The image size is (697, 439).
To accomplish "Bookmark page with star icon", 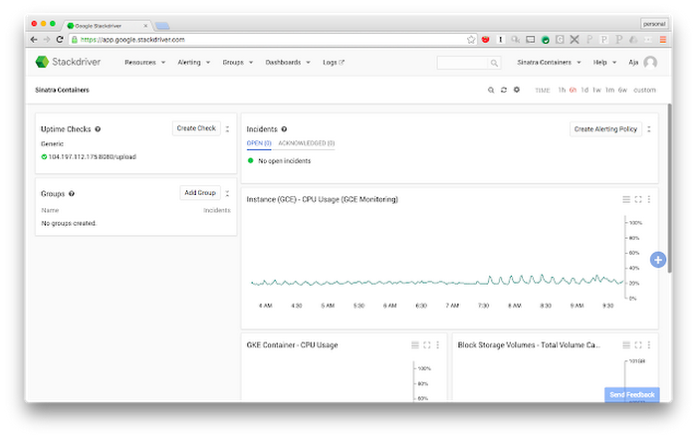I will (x=471, y=40).
